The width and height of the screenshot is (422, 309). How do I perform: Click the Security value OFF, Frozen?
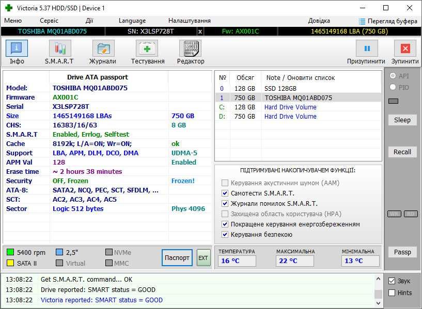coord(70,181)
